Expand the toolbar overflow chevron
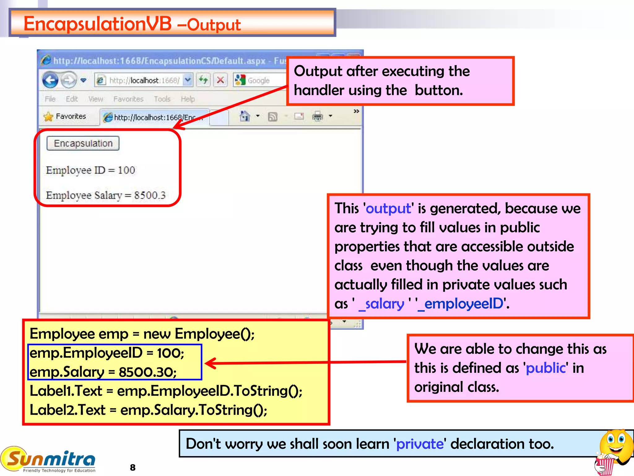Image resolution: width=634 pixels, height=476 pixels. point(356,111)
